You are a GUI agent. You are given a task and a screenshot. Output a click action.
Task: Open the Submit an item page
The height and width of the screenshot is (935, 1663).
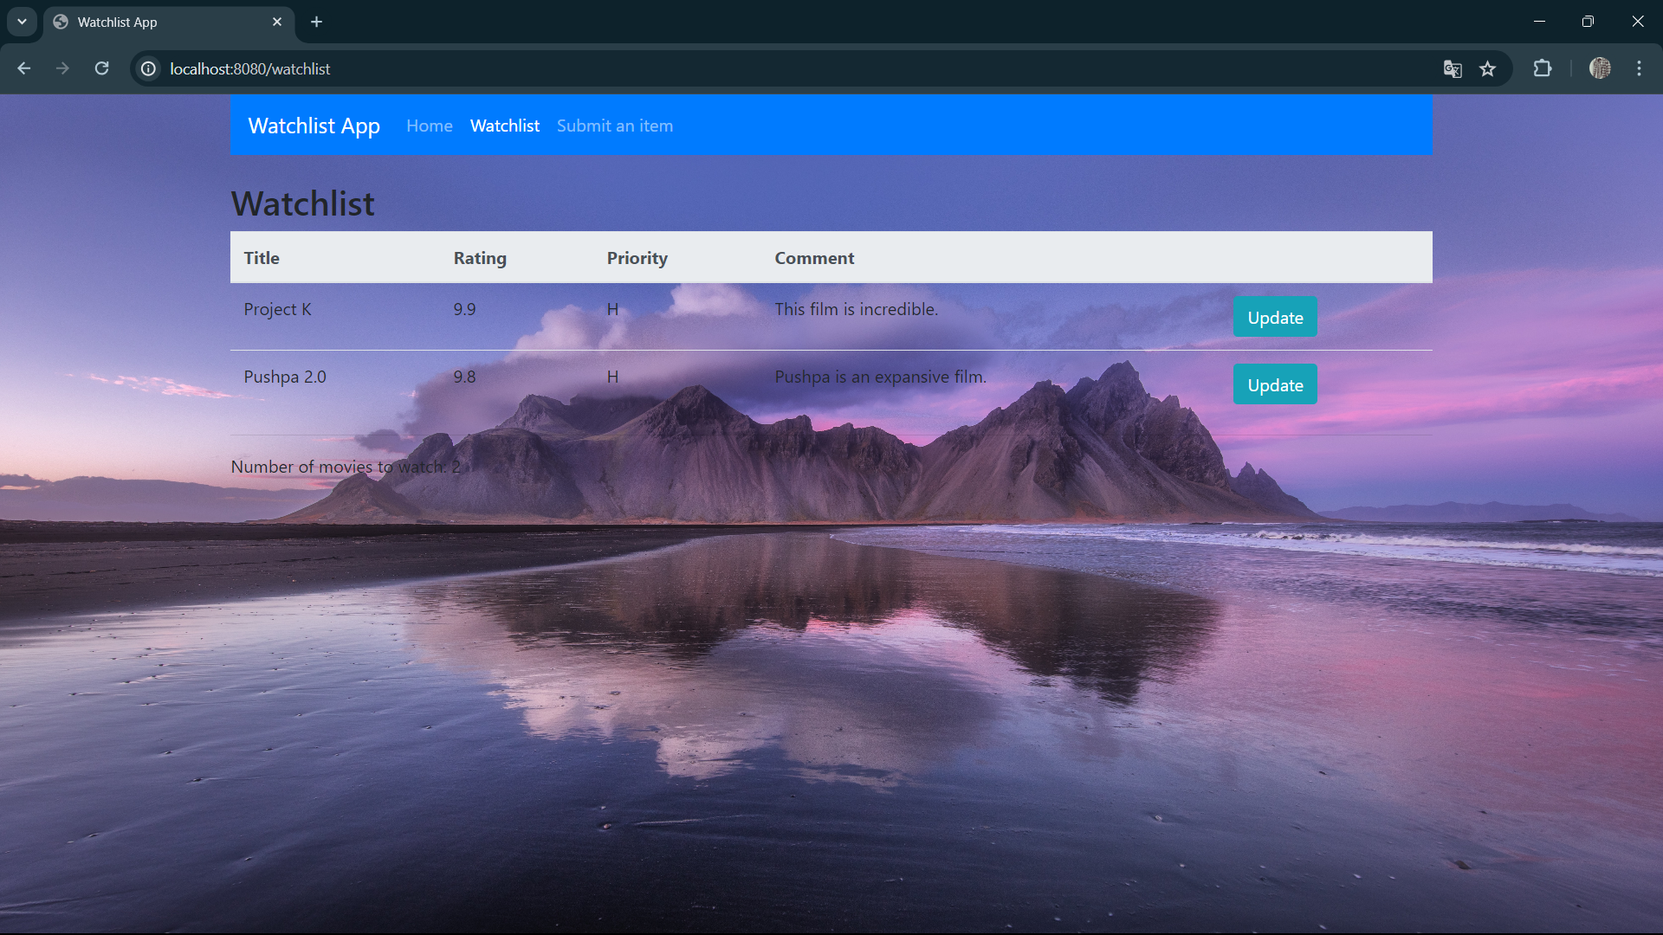pyautogui.click(x=614, y=126)
